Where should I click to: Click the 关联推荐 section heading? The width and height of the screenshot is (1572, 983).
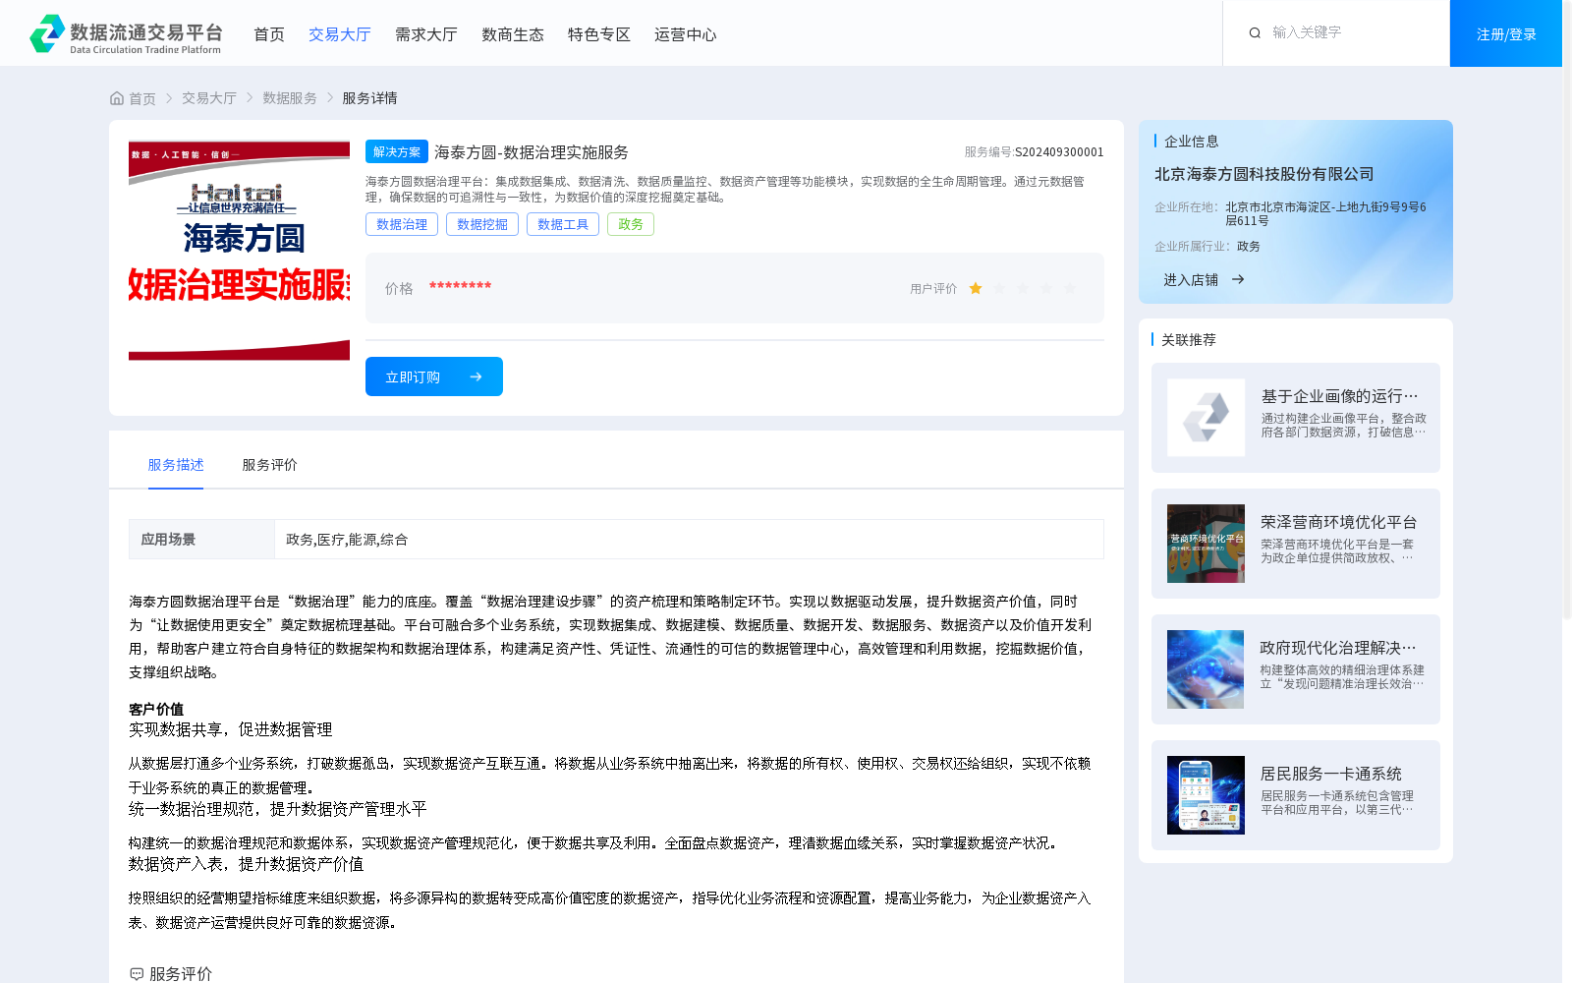[1189, 340]
